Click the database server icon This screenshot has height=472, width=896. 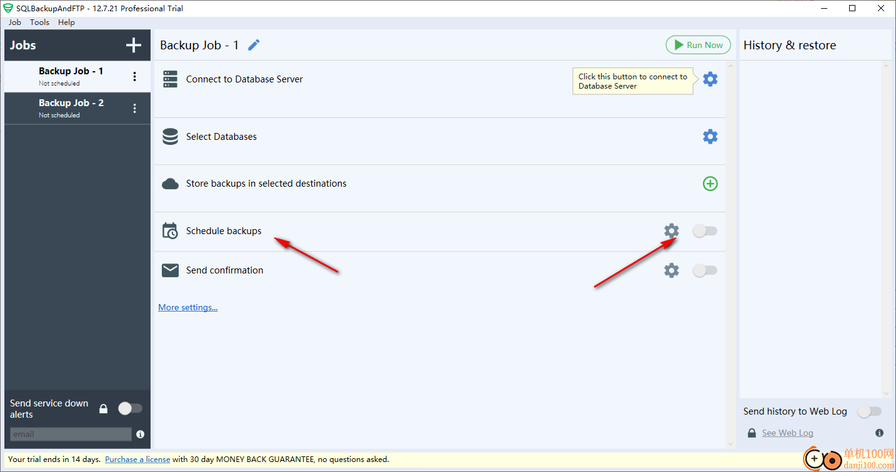pyautogui.click(x=171, y=79)
